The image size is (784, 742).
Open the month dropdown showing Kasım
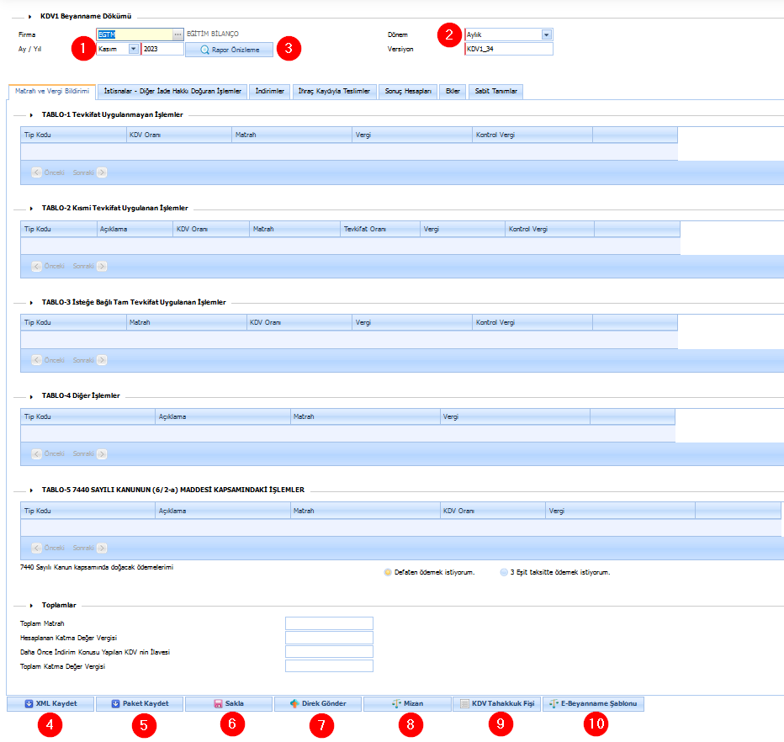tap(133, 49)
